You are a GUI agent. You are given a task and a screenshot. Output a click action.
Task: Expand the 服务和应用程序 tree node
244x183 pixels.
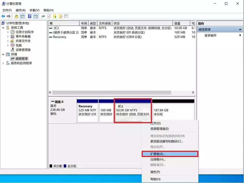[3, 63]
